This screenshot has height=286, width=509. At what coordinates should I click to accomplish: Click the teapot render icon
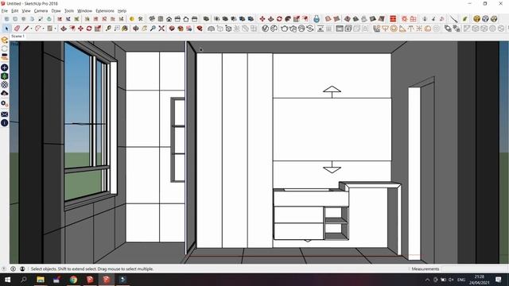pos(285,29)
